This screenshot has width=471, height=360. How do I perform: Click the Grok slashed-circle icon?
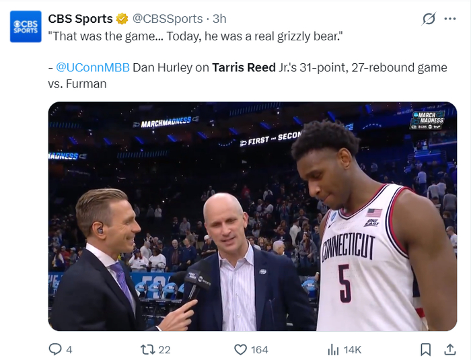(428, 19)
